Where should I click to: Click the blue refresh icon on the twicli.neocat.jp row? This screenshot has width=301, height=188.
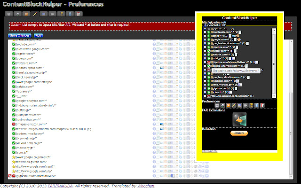(x=181, y=77)
